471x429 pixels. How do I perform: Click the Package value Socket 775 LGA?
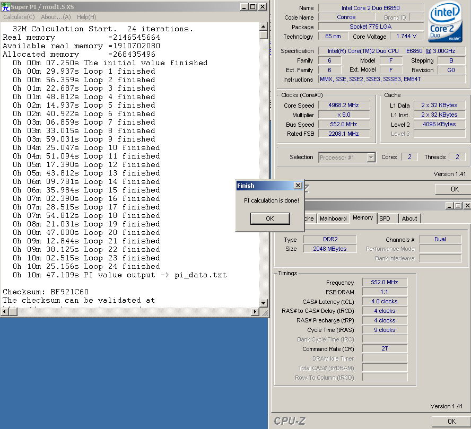point(371,27)
